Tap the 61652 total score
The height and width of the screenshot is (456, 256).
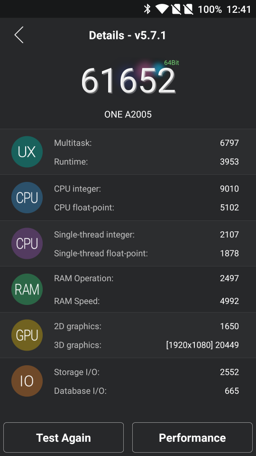coord(128,81)
